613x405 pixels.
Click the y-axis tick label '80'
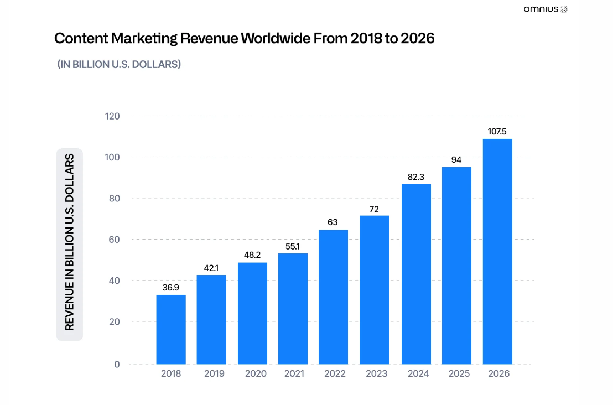114,199
